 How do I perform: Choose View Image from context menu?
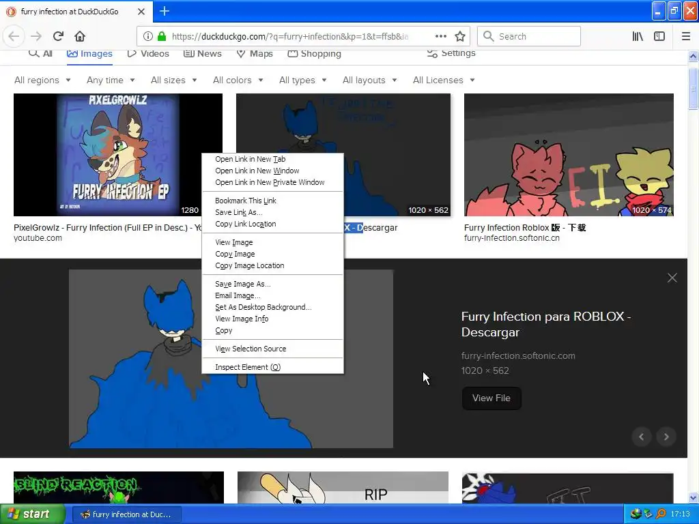tap(272, 242)
